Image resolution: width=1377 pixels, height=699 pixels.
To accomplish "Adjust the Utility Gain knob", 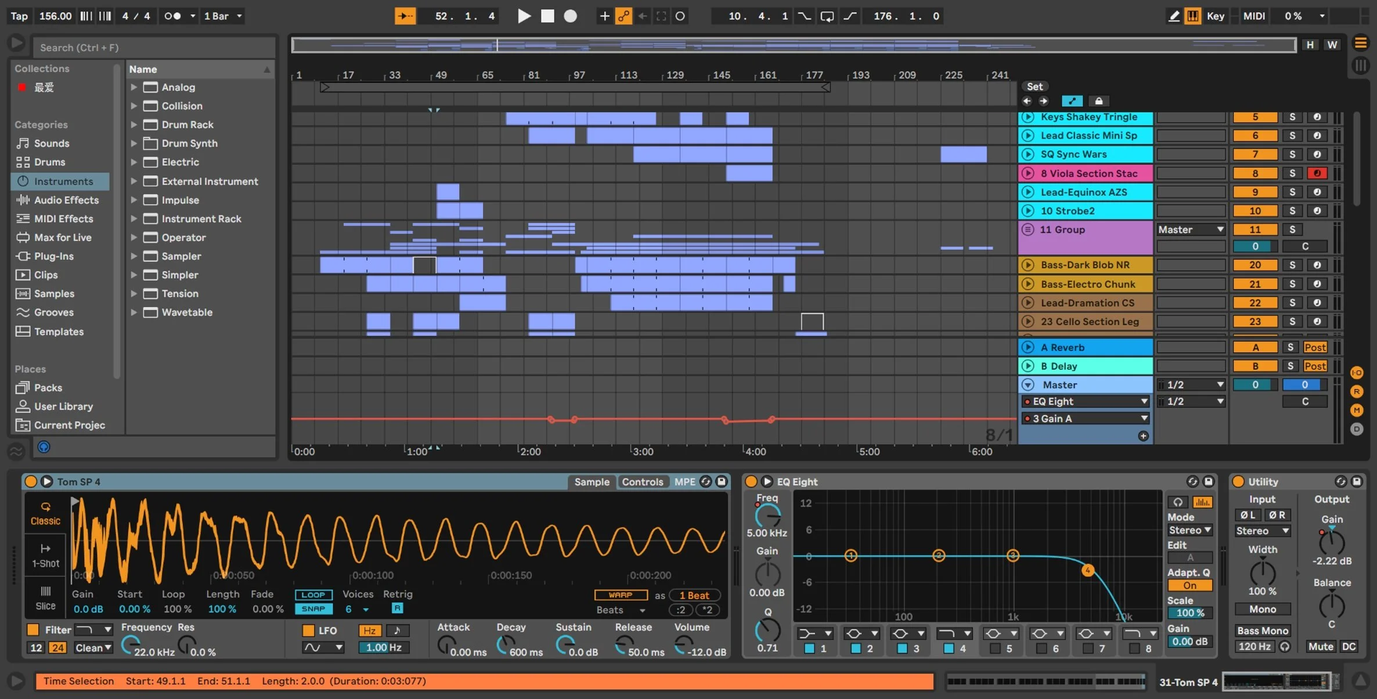I will (1331, 543).
